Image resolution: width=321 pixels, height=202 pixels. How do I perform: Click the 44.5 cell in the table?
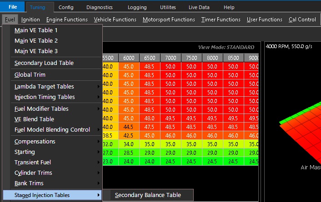tap(129, 127)
